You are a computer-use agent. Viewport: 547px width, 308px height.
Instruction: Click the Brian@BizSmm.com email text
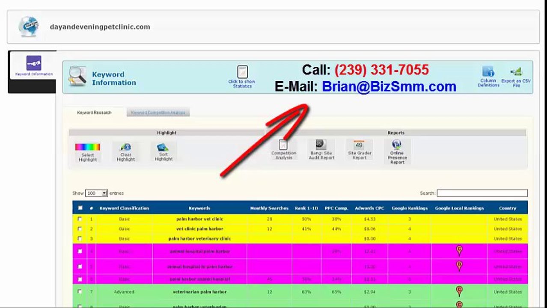pos(389,86)
